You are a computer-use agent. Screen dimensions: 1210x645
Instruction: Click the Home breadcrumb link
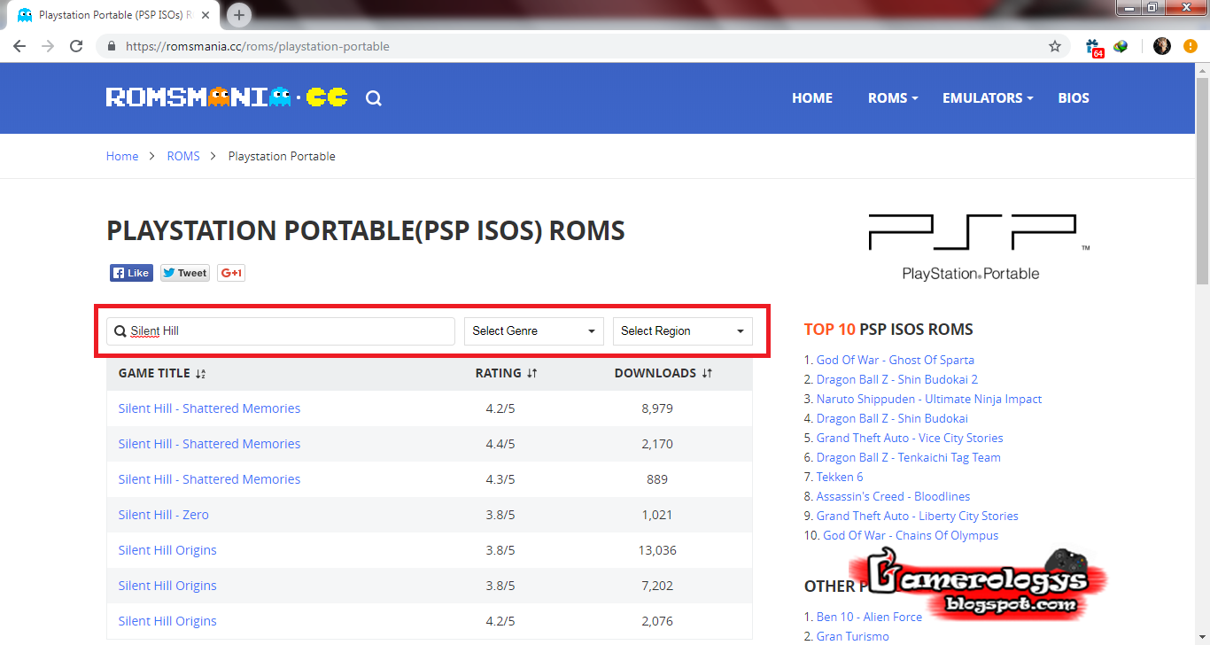pyautogui.click(x=122, y=156)
